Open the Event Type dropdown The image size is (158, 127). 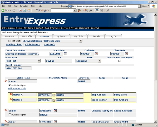pyautogui.click(x=39, y=61)
